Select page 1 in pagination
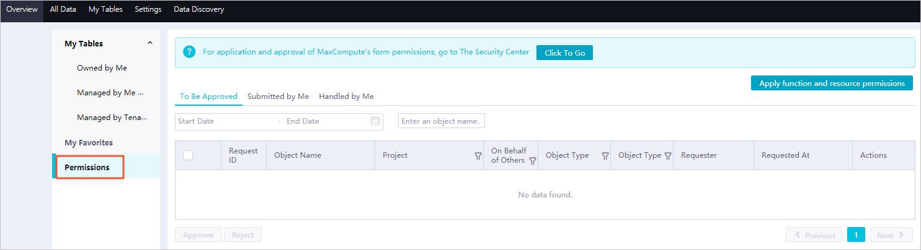This screenshot has height=250, width=921. click(x=856, y=235)
